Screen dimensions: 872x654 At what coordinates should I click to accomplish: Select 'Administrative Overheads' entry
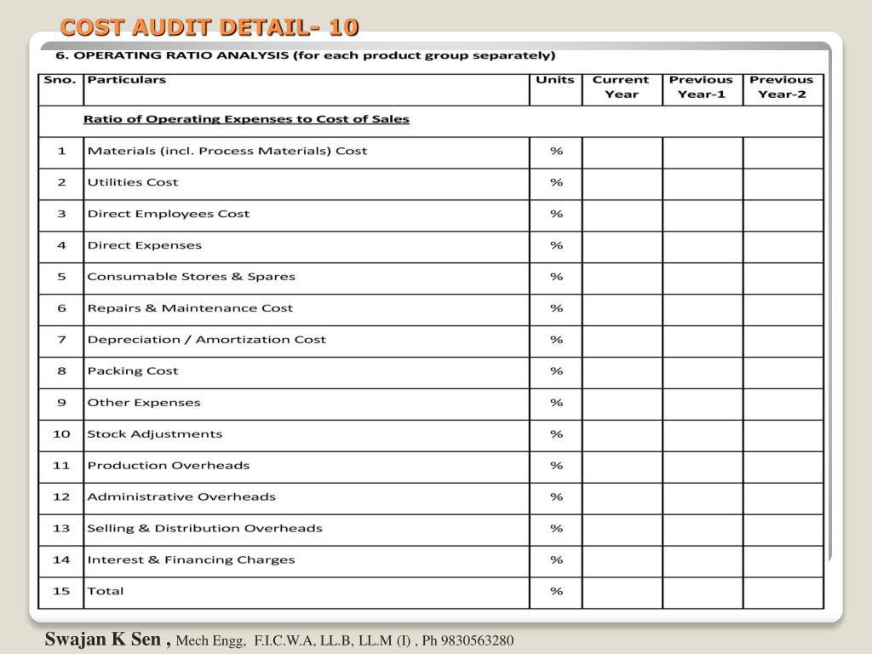(181, 497)
